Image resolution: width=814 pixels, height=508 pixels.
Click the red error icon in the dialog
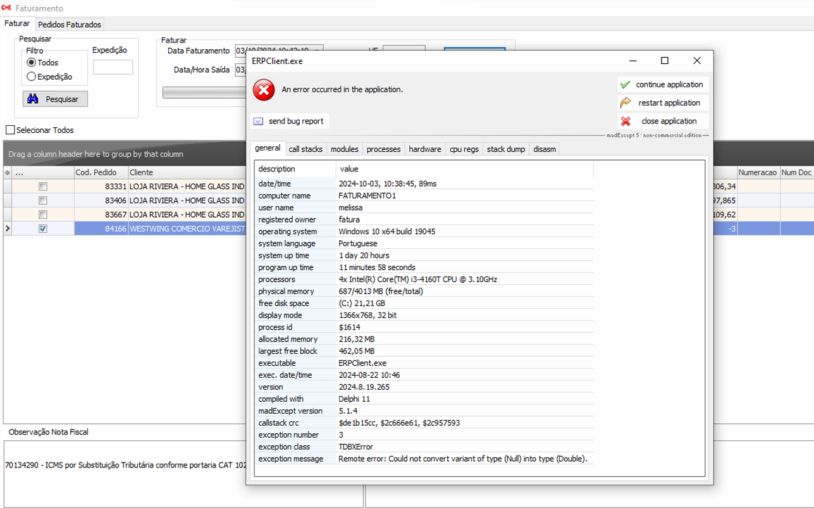(264, 90)
